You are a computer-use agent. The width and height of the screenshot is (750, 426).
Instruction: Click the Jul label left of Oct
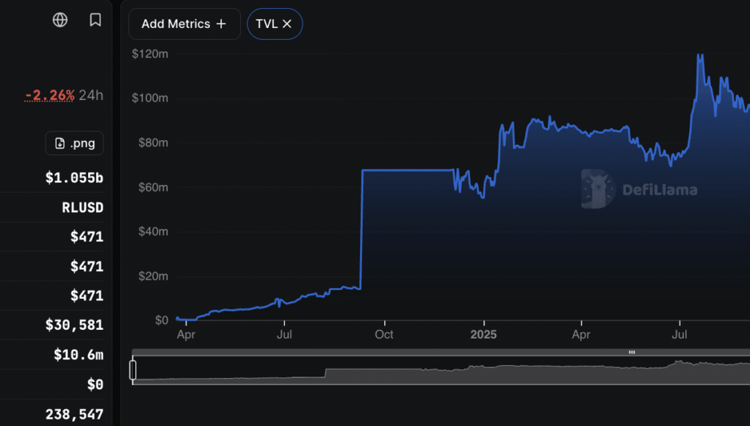click(284, 334)
